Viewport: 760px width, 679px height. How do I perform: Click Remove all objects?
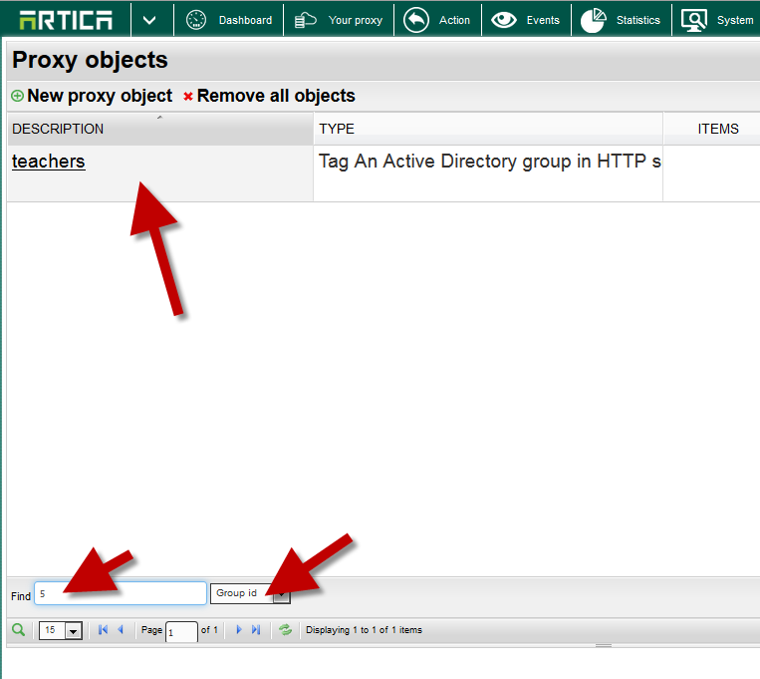coord(276,96)
